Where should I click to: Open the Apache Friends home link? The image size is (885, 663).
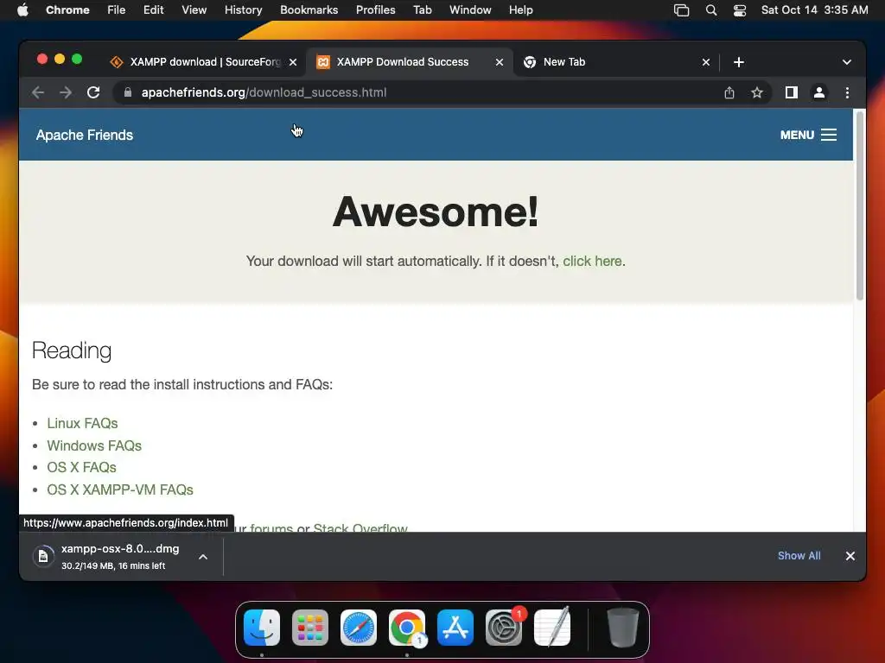85,136
